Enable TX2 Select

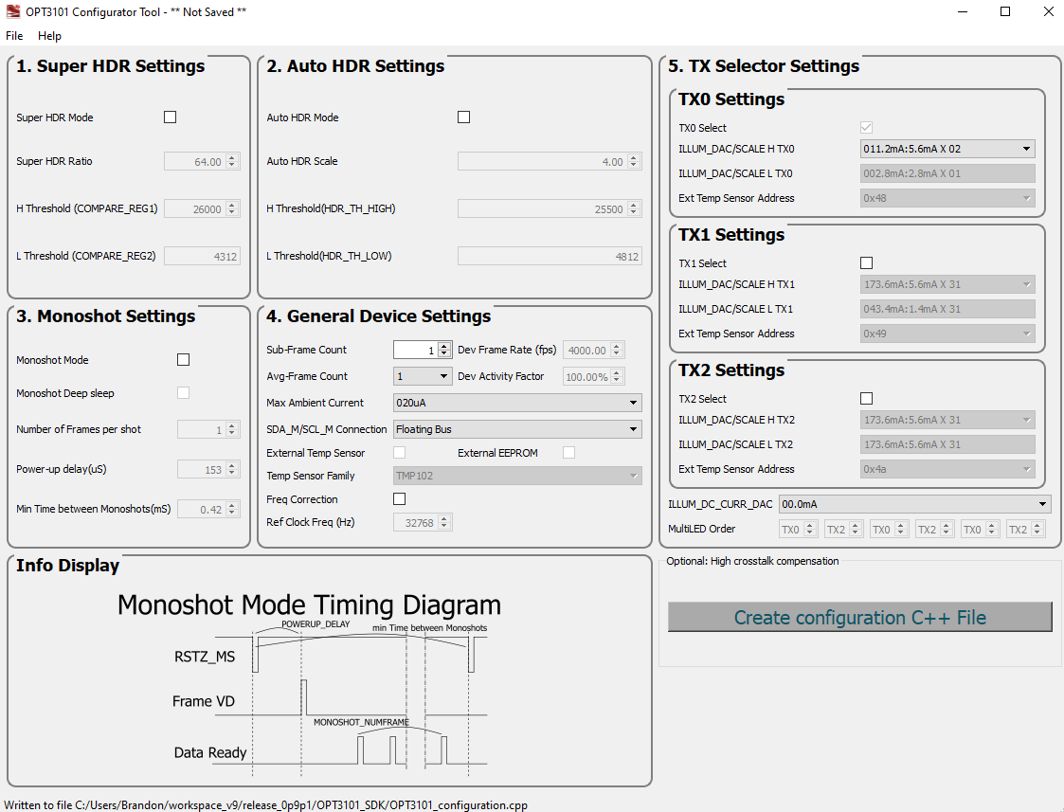coord(867,398)
